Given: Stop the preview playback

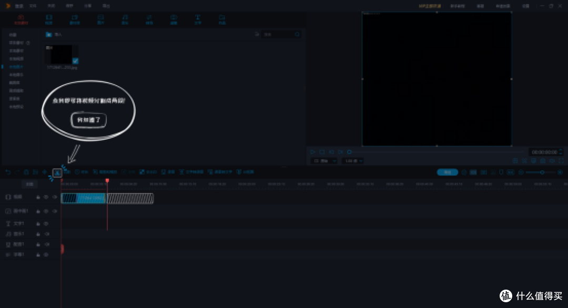Looking at the screenshot, I should point(322,152).
